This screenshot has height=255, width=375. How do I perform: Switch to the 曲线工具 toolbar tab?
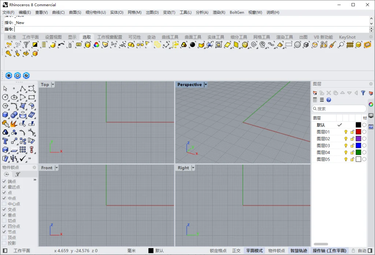[x=170, y=37]
